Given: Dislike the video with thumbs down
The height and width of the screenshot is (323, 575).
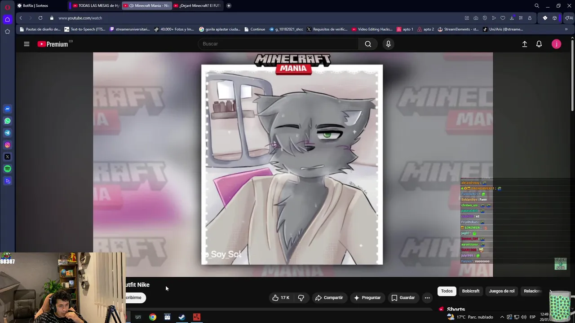Looking at the screenshot, I should click(301, 297).
